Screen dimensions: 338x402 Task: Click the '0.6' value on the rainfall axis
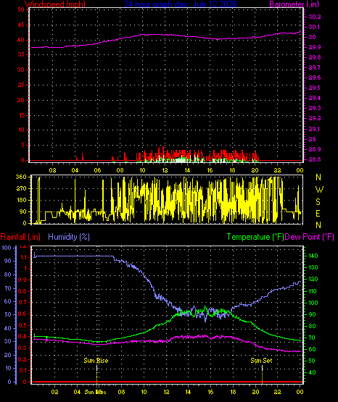coord(22,314)
